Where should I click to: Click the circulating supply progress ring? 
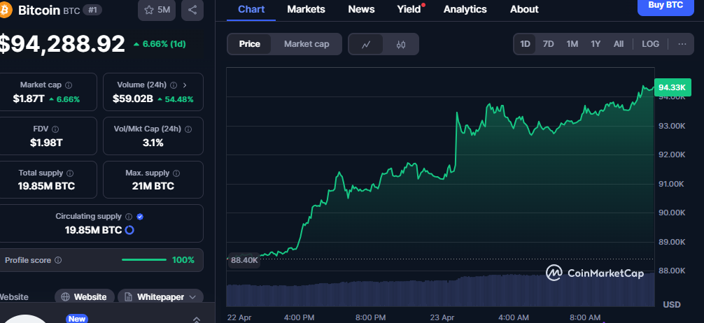[129, 231]
